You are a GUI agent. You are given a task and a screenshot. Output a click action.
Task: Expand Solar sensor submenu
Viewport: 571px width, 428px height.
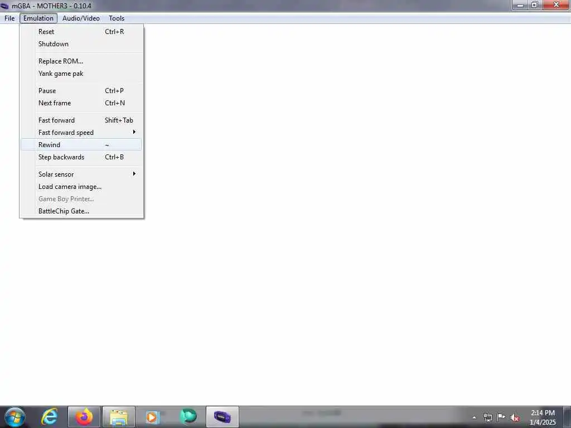81,174
